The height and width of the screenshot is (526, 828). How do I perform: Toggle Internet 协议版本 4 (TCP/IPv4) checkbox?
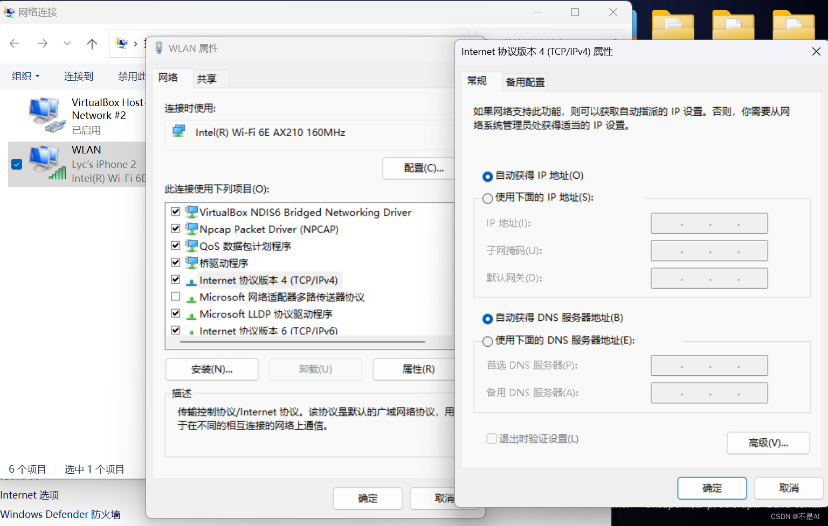pos(176,279)
